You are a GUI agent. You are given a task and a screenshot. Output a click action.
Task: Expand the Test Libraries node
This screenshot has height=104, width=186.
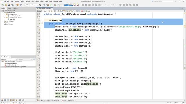[3, 25]
